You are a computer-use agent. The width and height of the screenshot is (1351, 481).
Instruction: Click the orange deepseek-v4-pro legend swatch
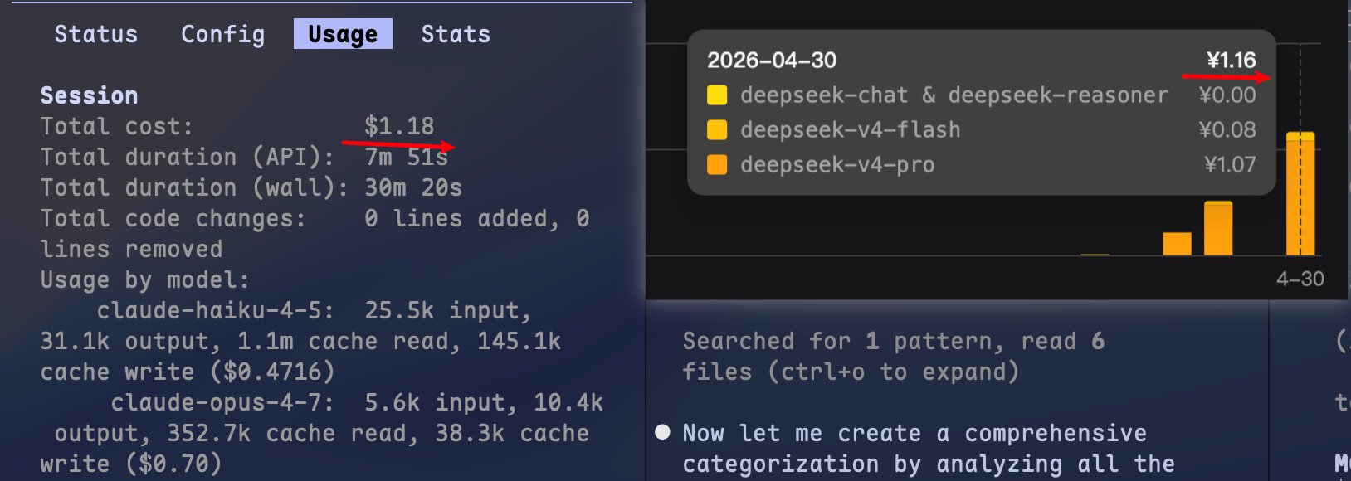(x=717, y=165)
